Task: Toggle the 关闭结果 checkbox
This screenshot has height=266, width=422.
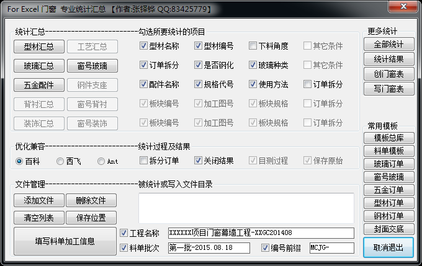Action: (199, 161)
